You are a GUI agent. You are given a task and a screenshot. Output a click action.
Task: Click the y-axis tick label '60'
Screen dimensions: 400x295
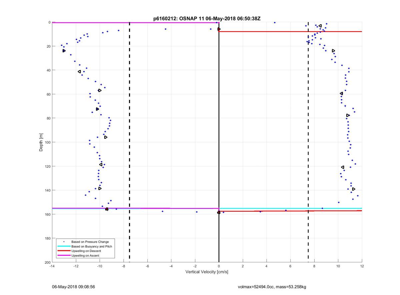tap(48, 94)
